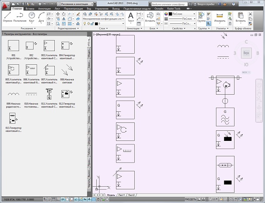Select the Полилиния (Polyline) tool

pos(20,17)
